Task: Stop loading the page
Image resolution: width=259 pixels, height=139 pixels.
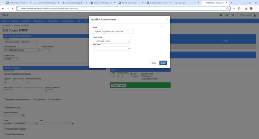Action: 12,8
